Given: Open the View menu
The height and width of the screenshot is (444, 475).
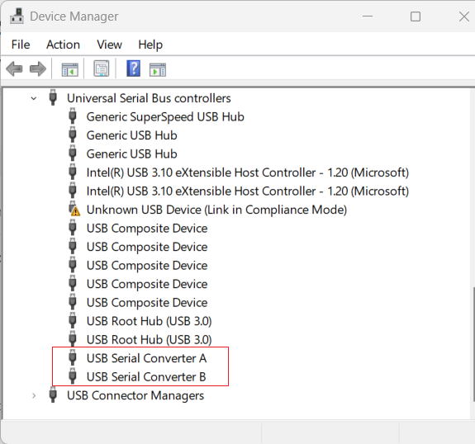Looking at the screenshot, I should [x=109, y=45].
